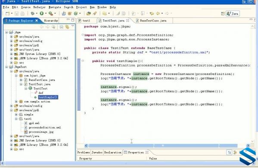The image size is (258, 168).
Task: Click the Back navigation arrow icon
Action: [x=158, y=13]
